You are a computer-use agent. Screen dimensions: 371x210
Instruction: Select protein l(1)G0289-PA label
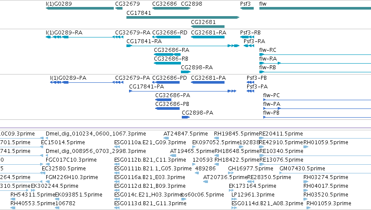tap(68, 78)
